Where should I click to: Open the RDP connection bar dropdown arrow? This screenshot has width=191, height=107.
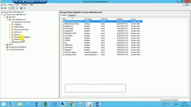coord(17,2)
